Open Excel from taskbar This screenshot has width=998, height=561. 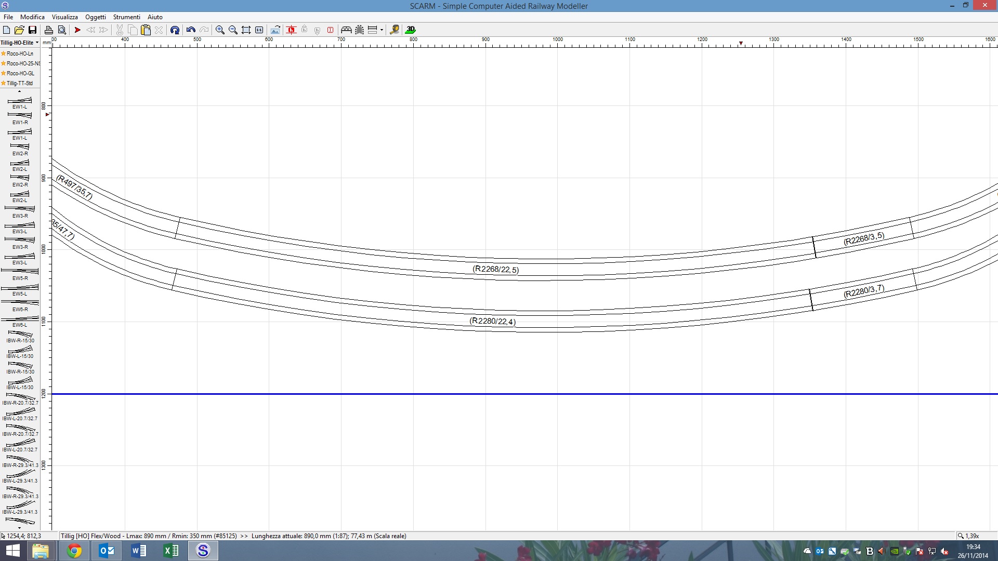pyautogui.click(x=171, y=551)
